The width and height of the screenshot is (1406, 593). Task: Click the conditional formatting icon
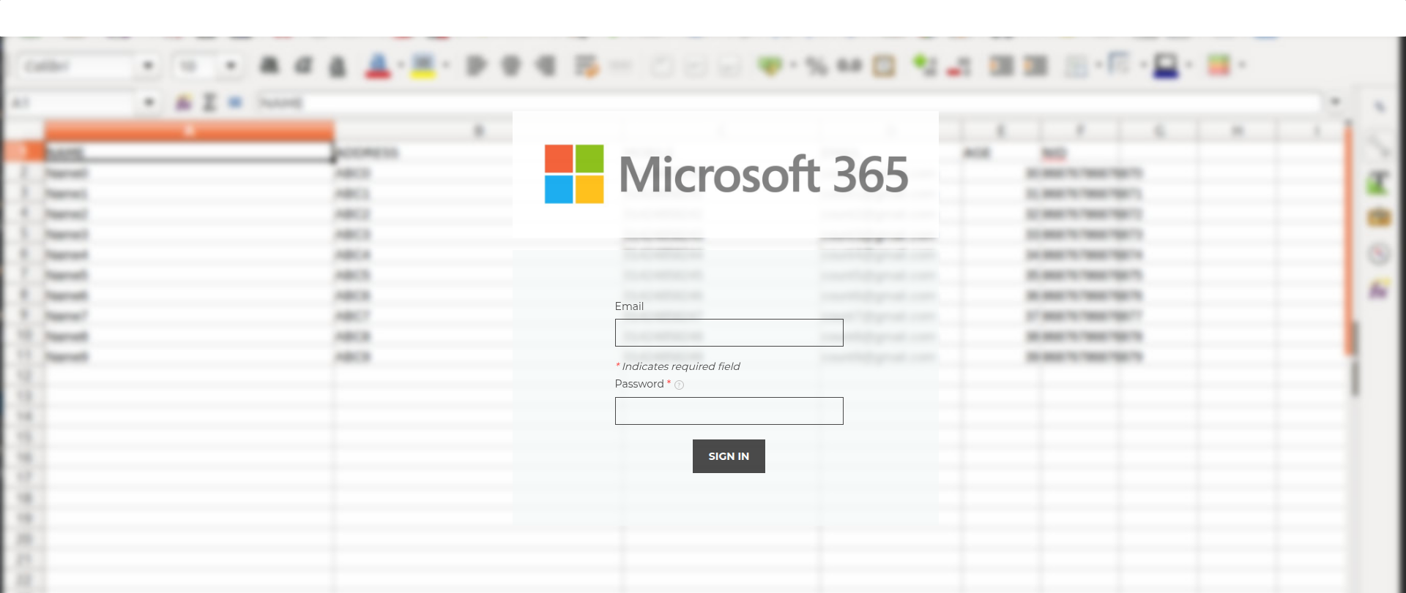point(1219,66)
